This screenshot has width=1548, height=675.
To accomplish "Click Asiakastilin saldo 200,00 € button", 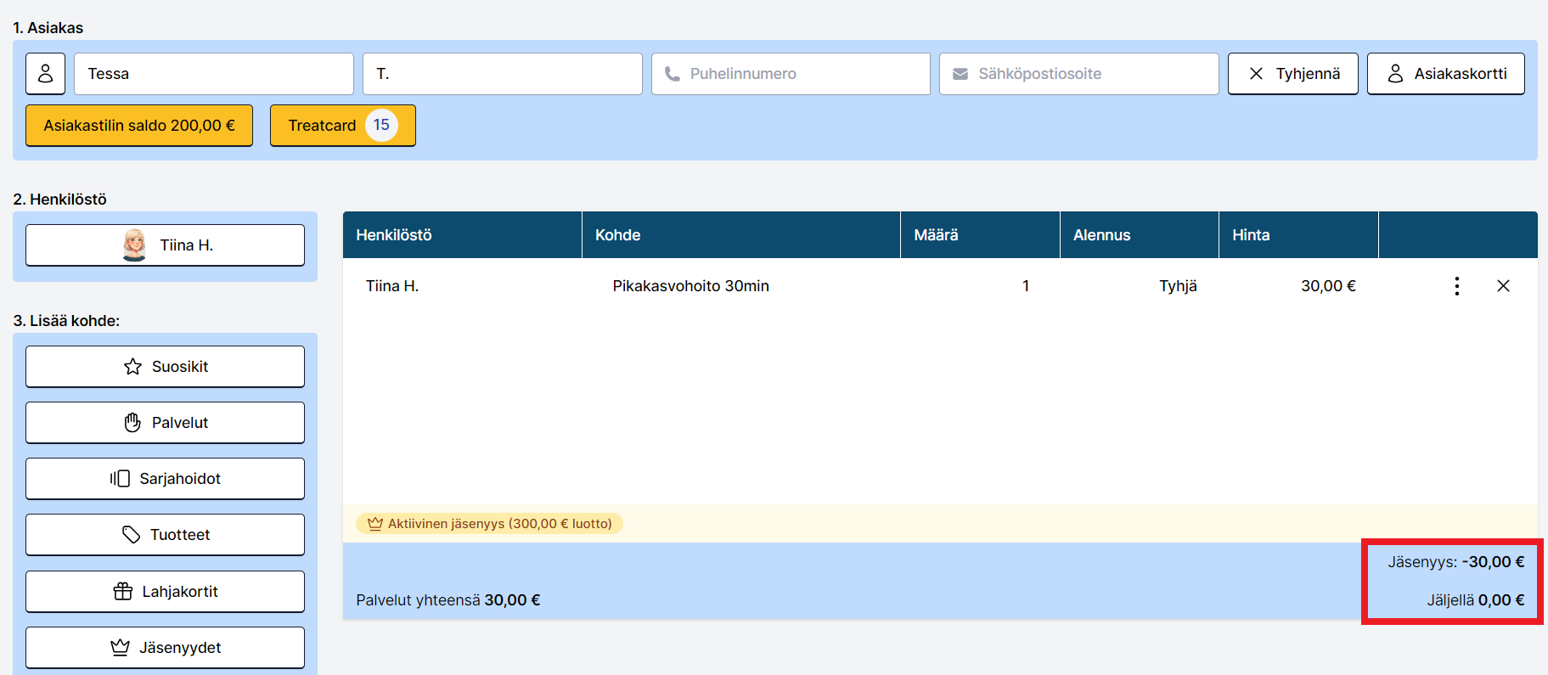I will 139,126.
